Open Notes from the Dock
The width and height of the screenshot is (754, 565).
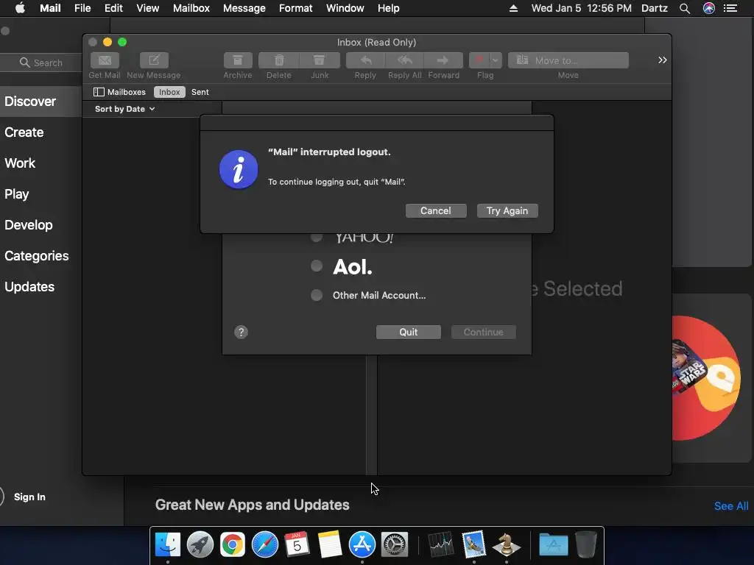(329, 545)
